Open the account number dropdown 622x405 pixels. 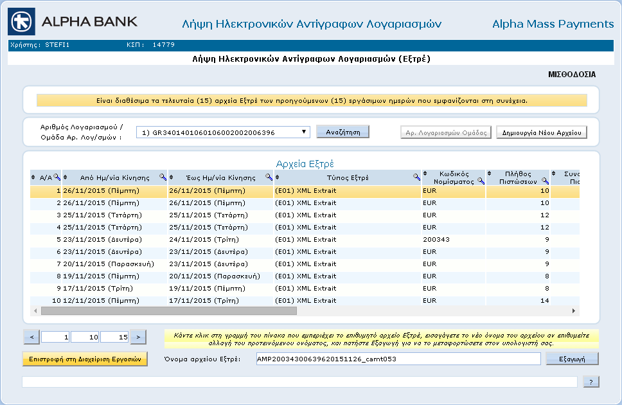pos(223,132)
